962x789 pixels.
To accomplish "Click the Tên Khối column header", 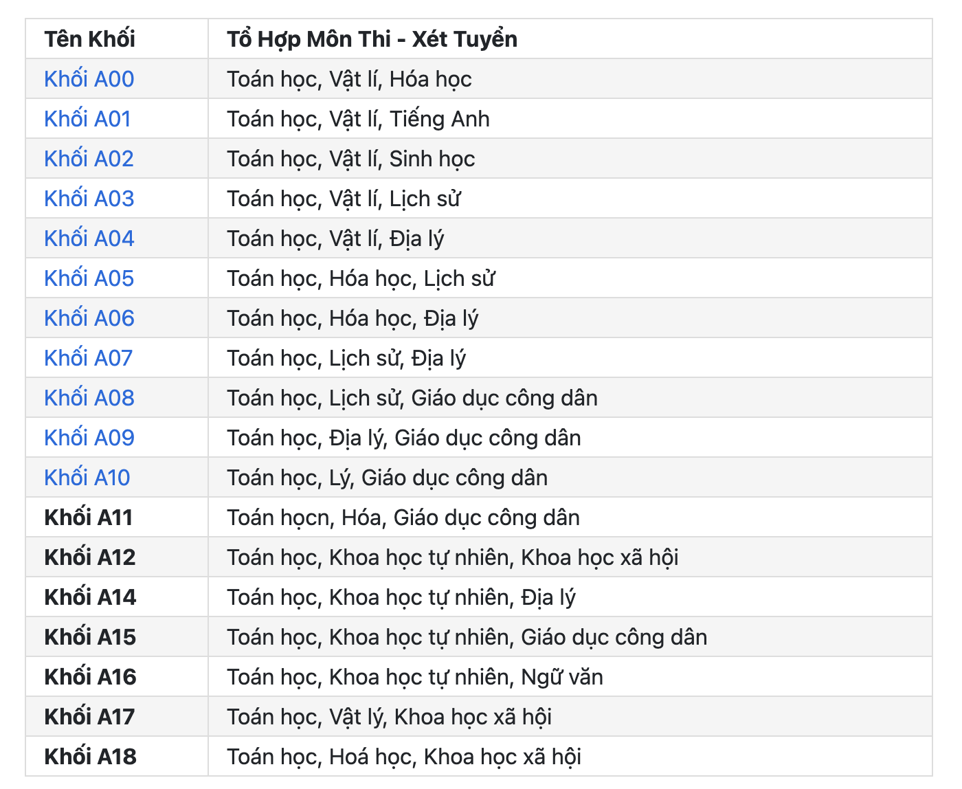I will tap(89, 39).
